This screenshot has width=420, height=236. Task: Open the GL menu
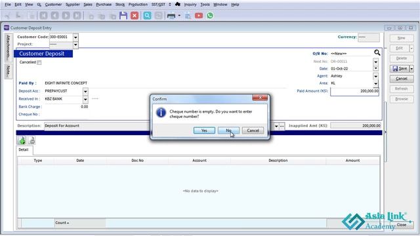(39, 5)
